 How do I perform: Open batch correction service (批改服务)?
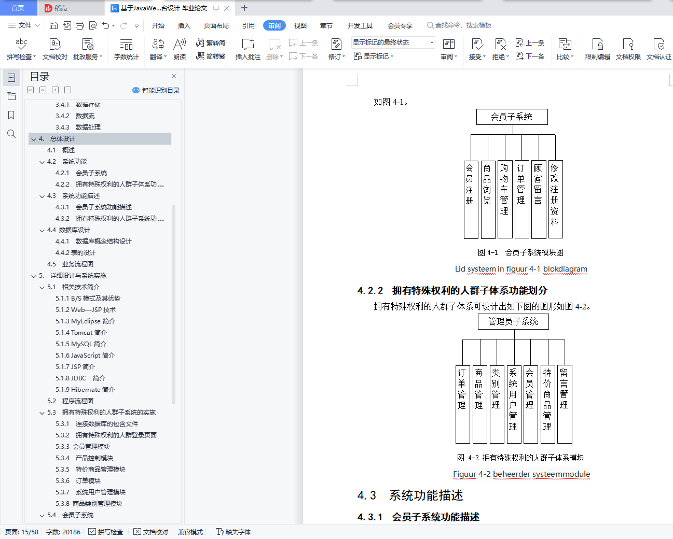(88, 49)
